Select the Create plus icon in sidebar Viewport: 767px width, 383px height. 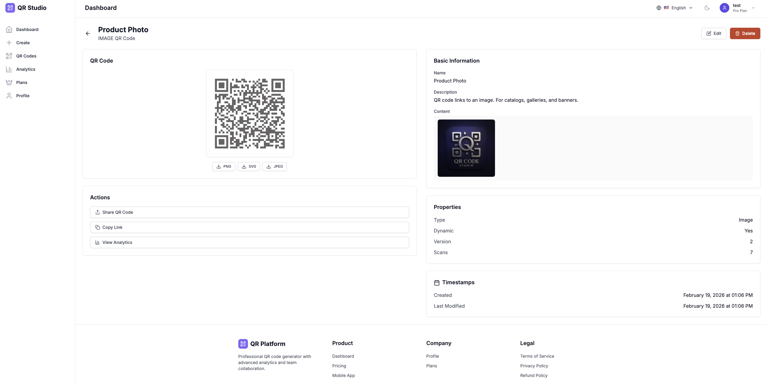pyautogui.click(x=9, y=42)
